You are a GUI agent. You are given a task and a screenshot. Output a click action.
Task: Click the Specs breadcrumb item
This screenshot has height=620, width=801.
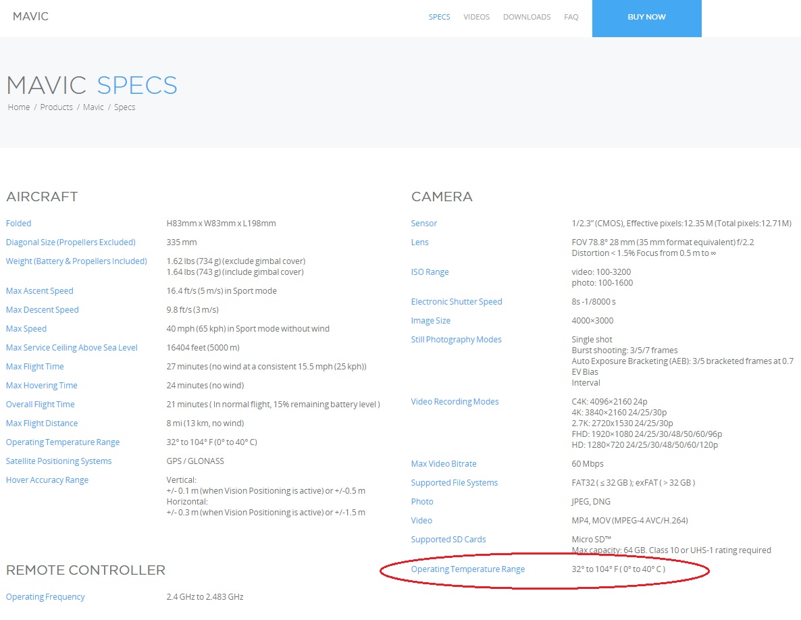pyautogui.click(x=125, y=107)
